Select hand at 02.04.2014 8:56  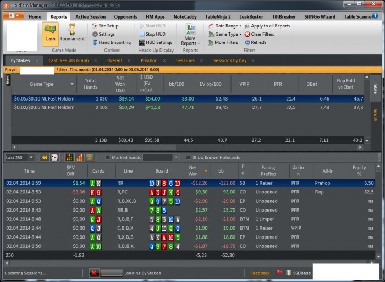189,246
